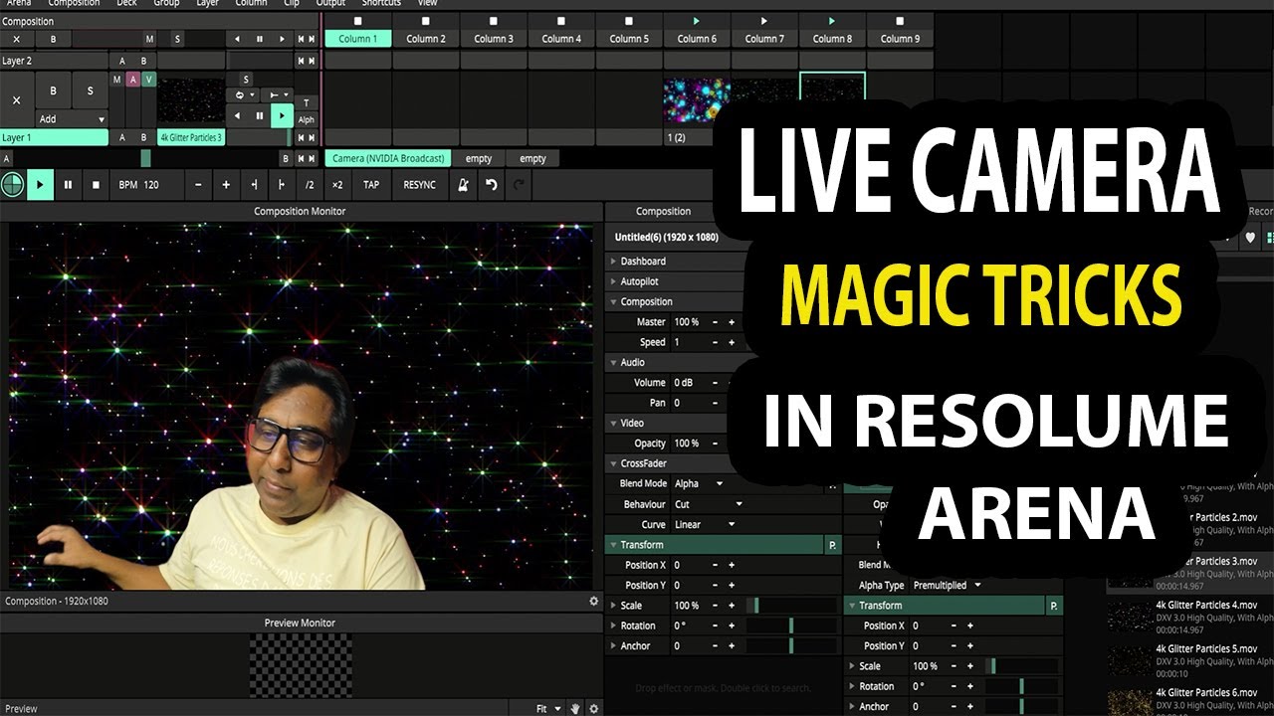Open the Blend Mode Alpha dropdown
The image size is (1274, 716).
coord(700,483)
